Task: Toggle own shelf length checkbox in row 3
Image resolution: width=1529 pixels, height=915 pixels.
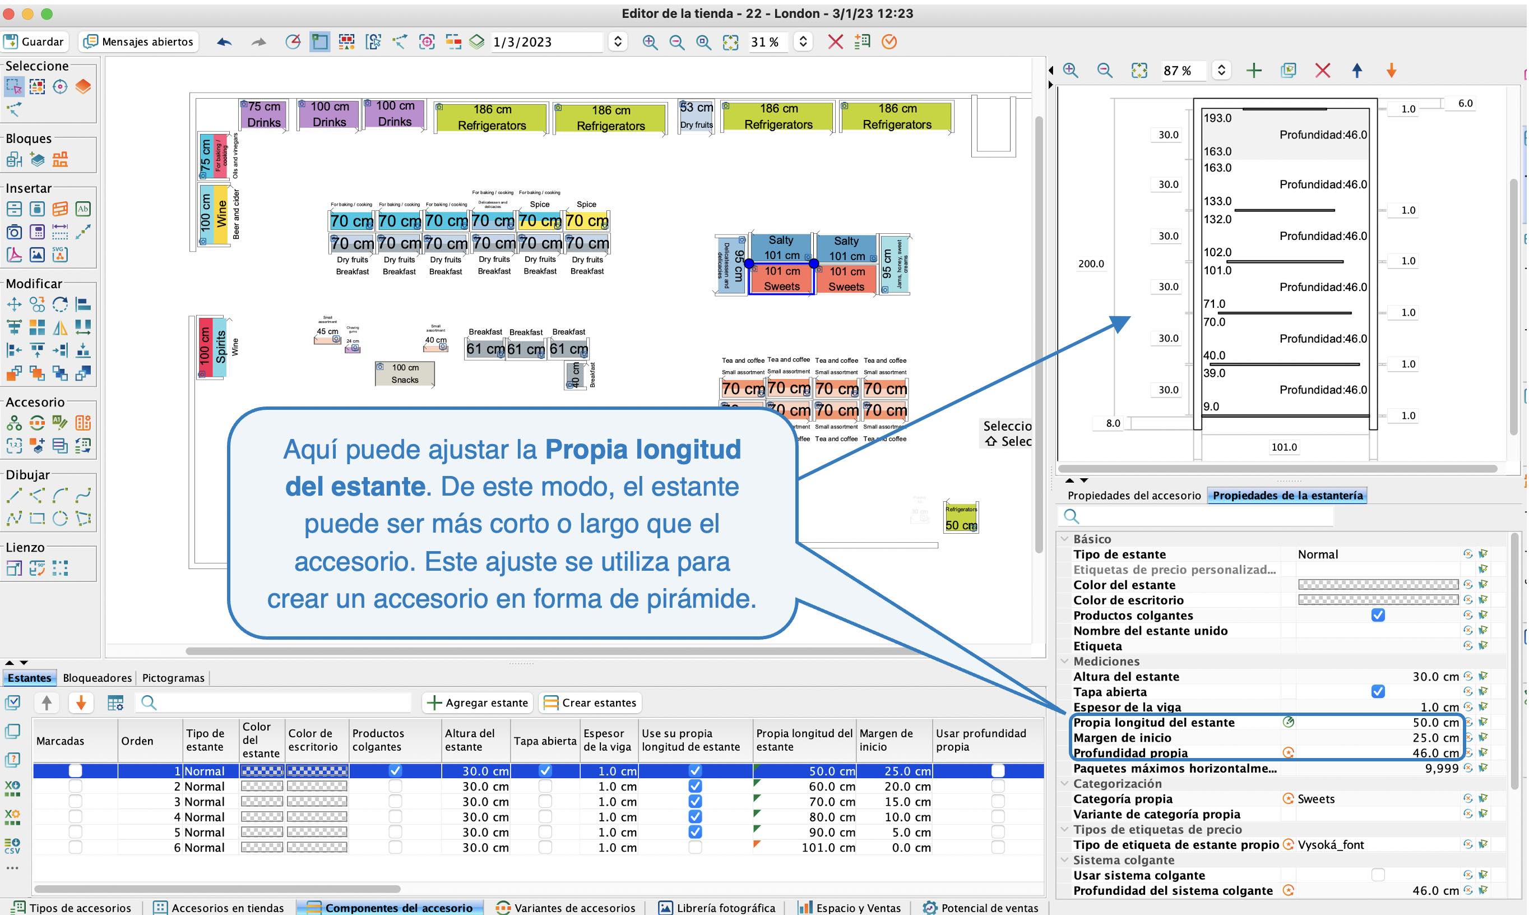Action: tap(694, 802)
